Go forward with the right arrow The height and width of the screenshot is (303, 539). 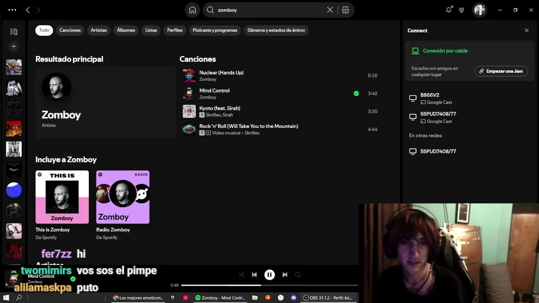pyautogui.click(x=38, y=10)
